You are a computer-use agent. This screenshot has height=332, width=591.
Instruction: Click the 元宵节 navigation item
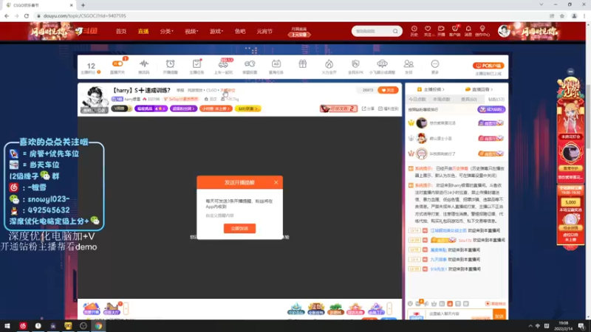click(x=264, y=31)
